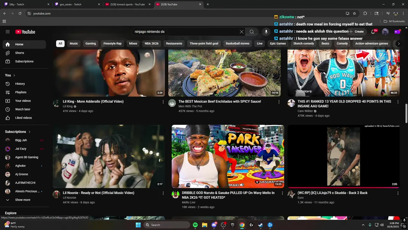Open Watch later in the sidebar
Screen dimensions: 408x230
pos(24,109)
